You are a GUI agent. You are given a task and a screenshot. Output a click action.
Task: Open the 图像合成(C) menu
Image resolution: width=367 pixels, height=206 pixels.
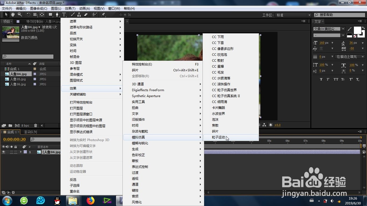(x=39, y=8)
